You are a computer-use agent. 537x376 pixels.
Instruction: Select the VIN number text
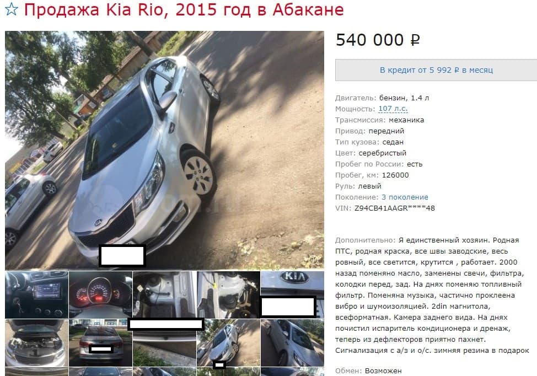pyautogui.click(x=395, y=208)
